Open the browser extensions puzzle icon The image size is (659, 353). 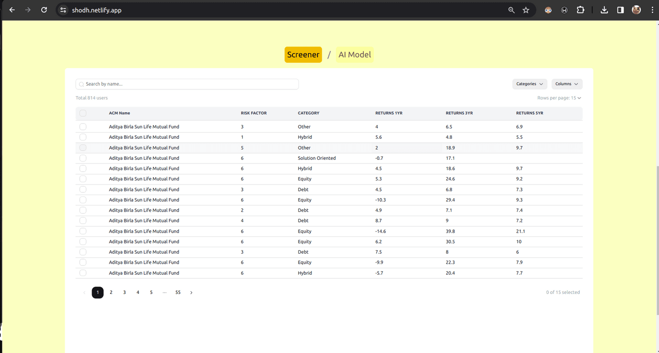tap(580, 10)
